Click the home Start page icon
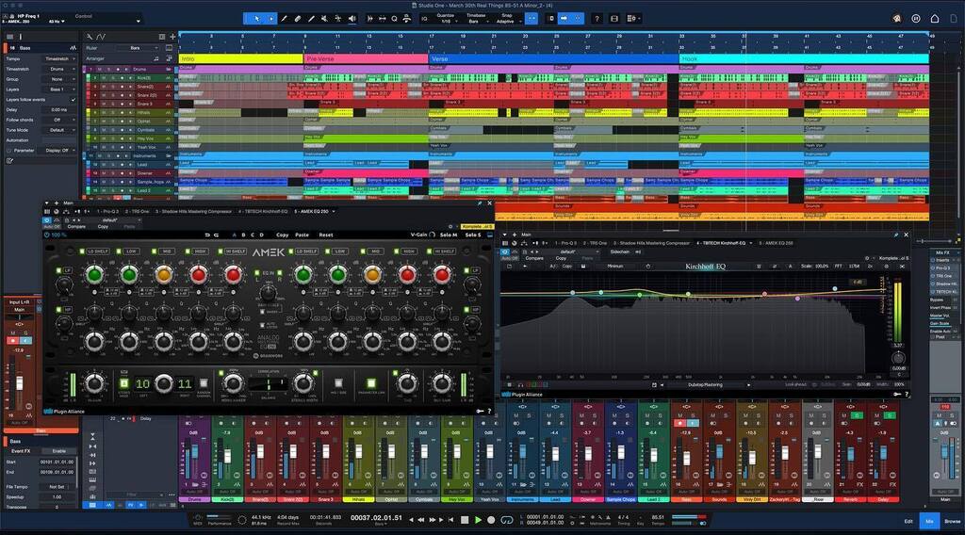 (x=935, y=19)
